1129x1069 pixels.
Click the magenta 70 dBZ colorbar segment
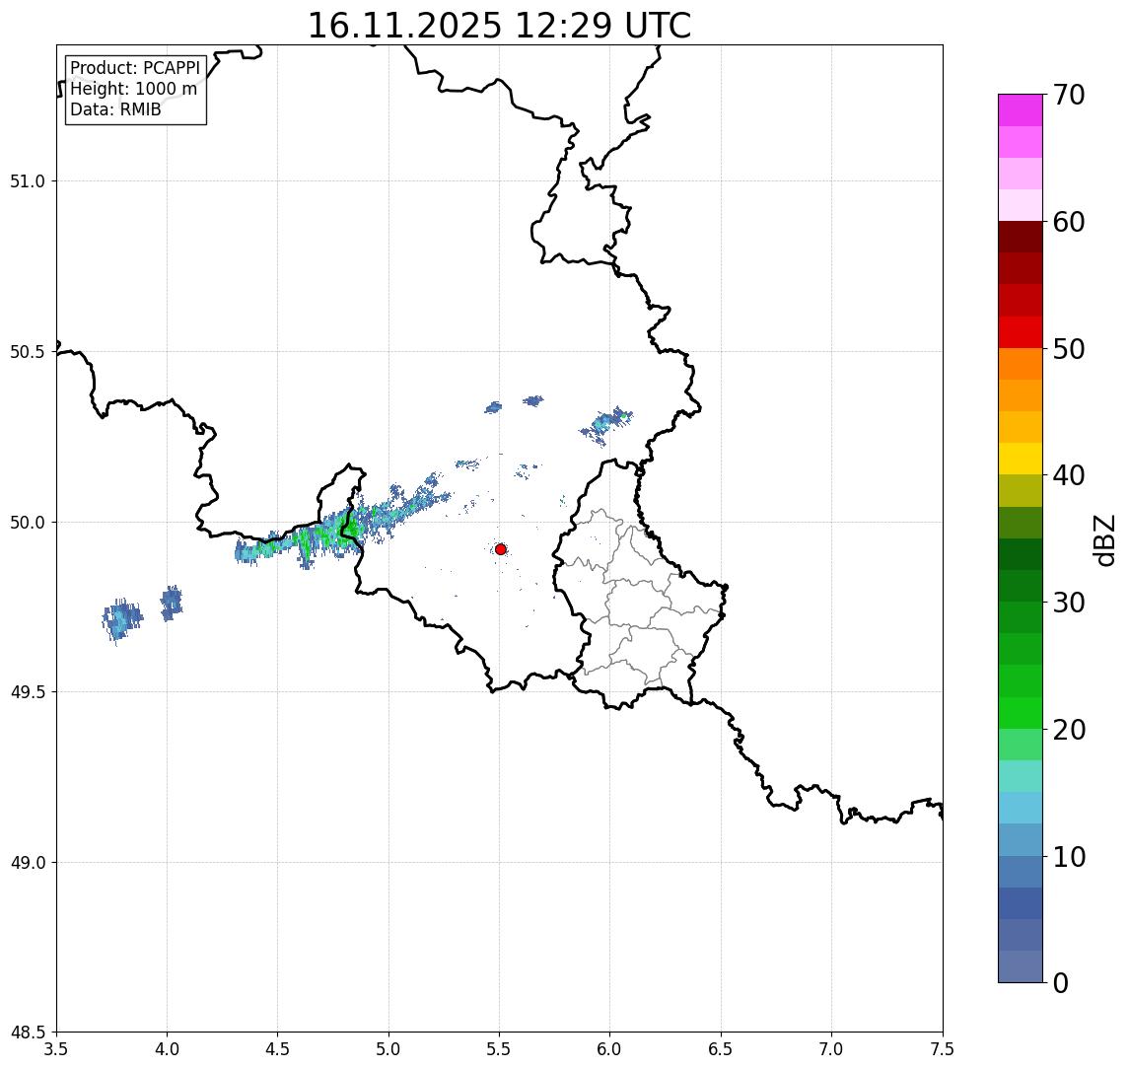point(1021,110)
